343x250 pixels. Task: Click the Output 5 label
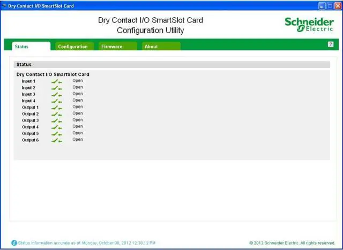pos(30,133)
